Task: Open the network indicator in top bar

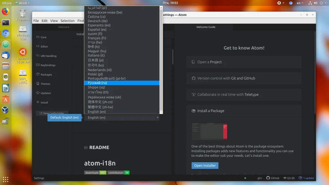Action: pyautogui.click(x=310, y=3)
